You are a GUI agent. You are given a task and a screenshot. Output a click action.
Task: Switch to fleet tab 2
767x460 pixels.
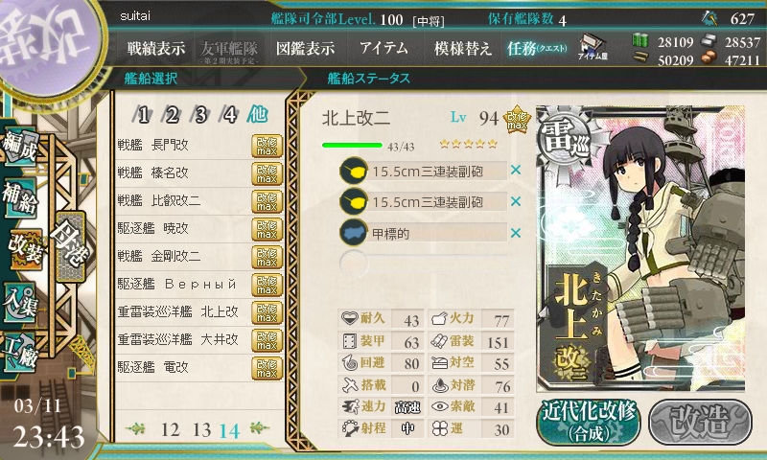(172, 115)
